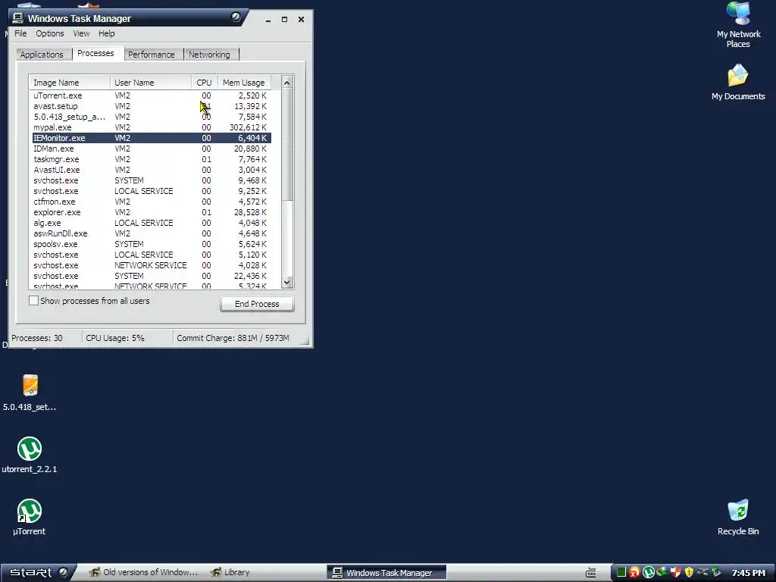Select the µTorrent shortcut desktop icon
This screenshot has height=582, width=776.
coord(30,517)
